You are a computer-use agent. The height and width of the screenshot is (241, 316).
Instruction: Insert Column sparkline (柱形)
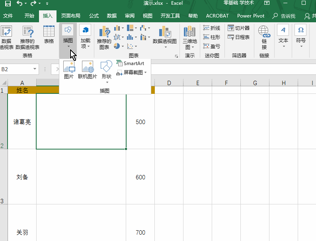pos(212,37)
